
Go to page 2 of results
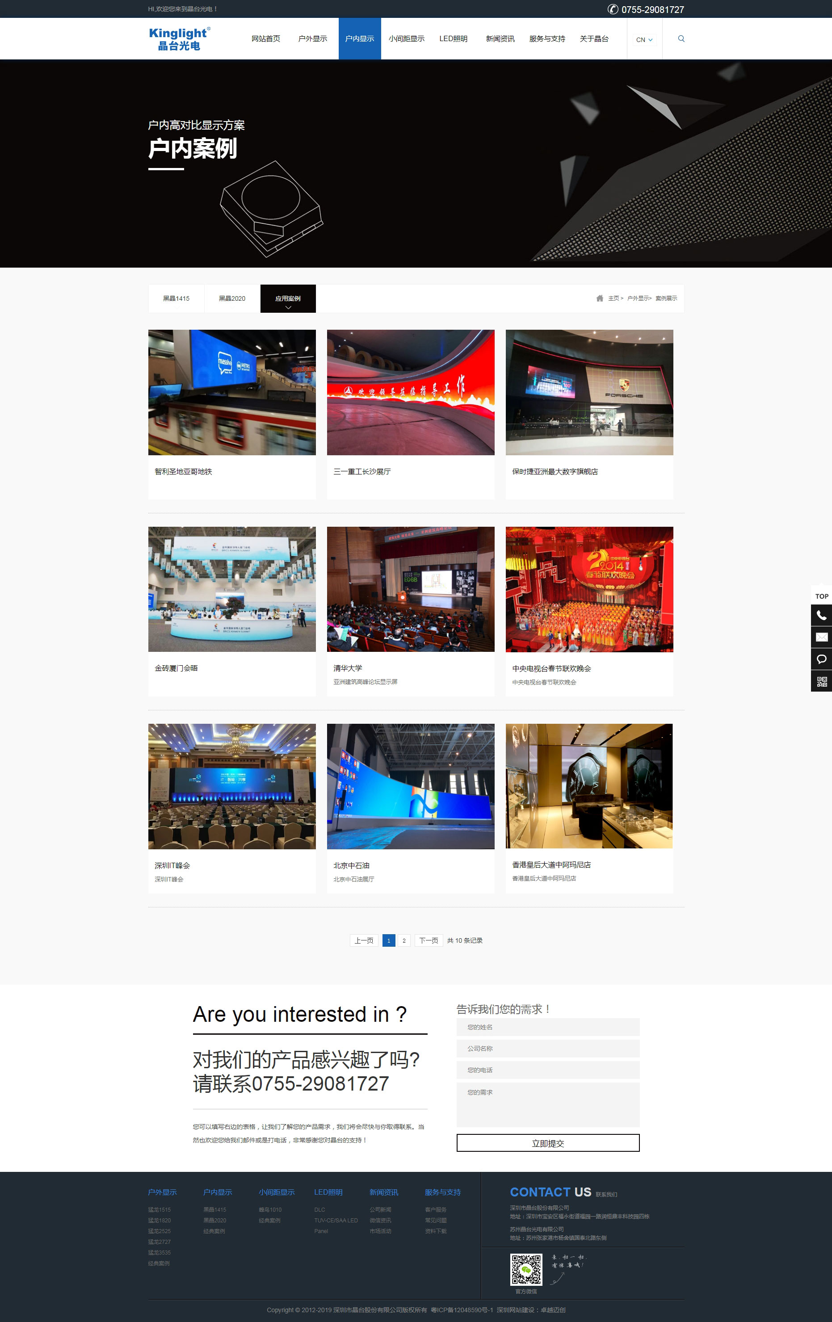403,940
